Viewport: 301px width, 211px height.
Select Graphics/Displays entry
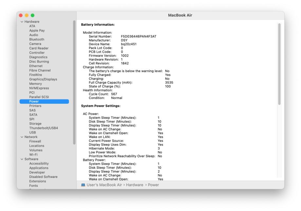pyautogui.click(x=43, y=79)
